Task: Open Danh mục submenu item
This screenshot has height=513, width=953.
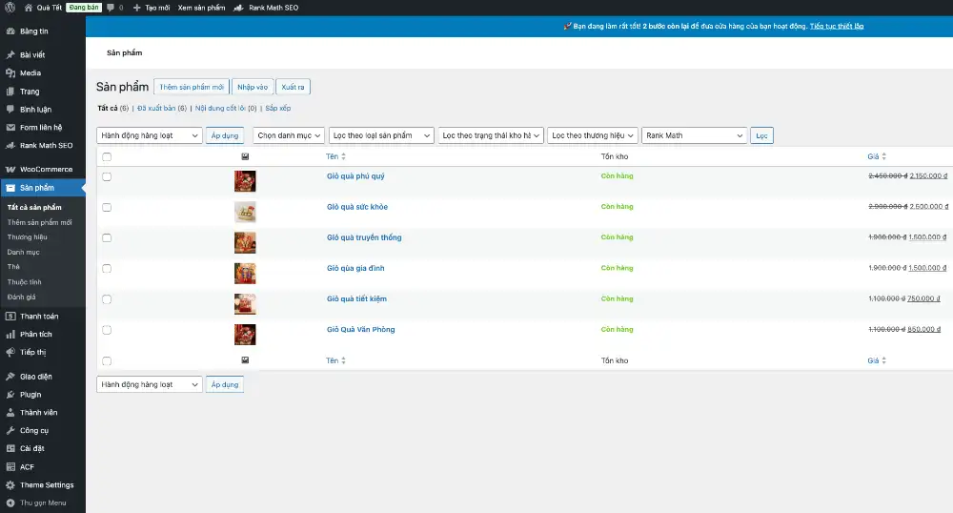Action: (x=24, y=253)
